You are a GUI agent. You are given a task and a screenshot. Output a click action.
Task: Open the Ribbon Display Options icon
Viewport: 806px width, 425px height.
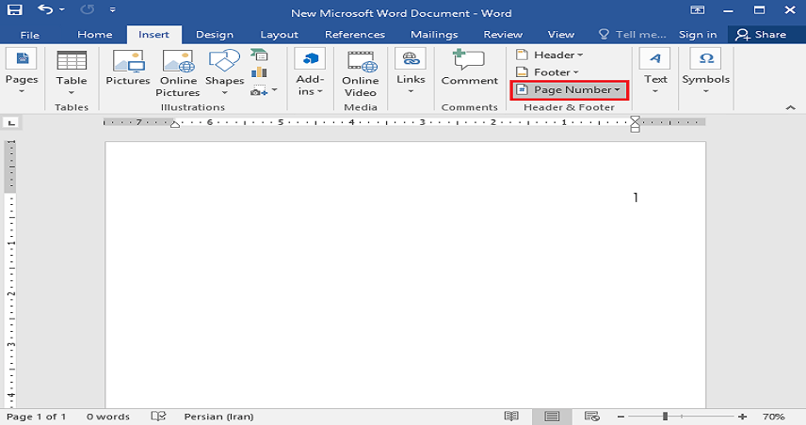[698, 9]
